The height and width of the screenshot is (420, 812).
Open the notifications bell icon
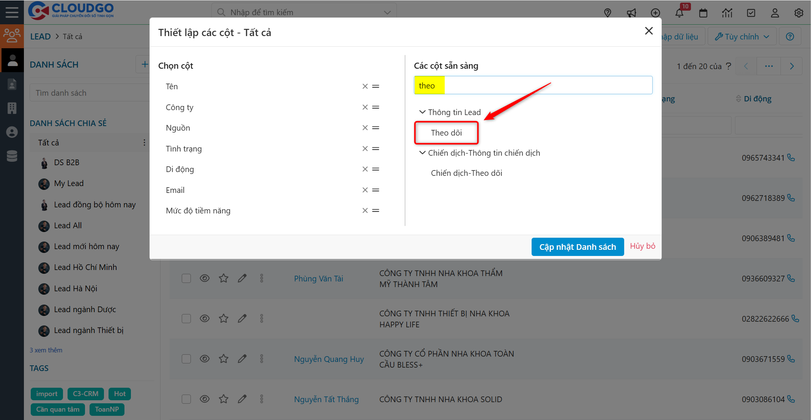[679, 13]
